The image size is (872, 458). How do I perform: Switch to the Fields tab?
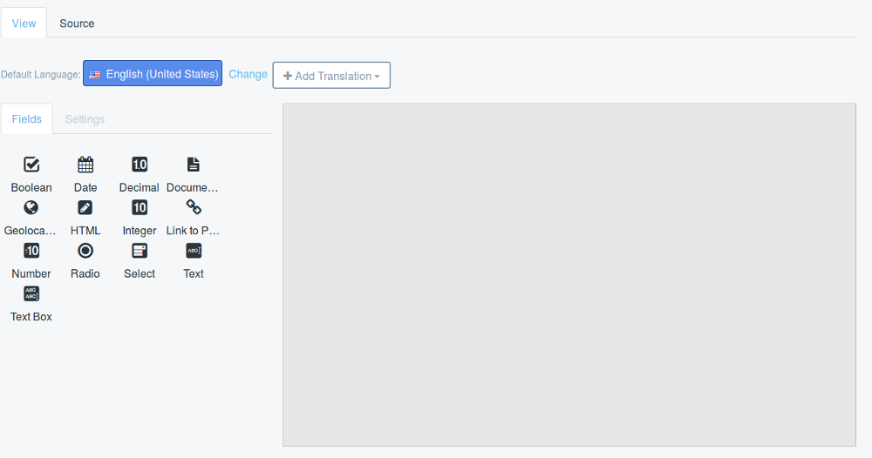click(x=27, y=118)
